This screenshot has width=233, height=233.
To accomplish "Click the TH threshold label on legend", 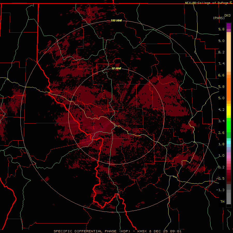I will pos(222,202).
